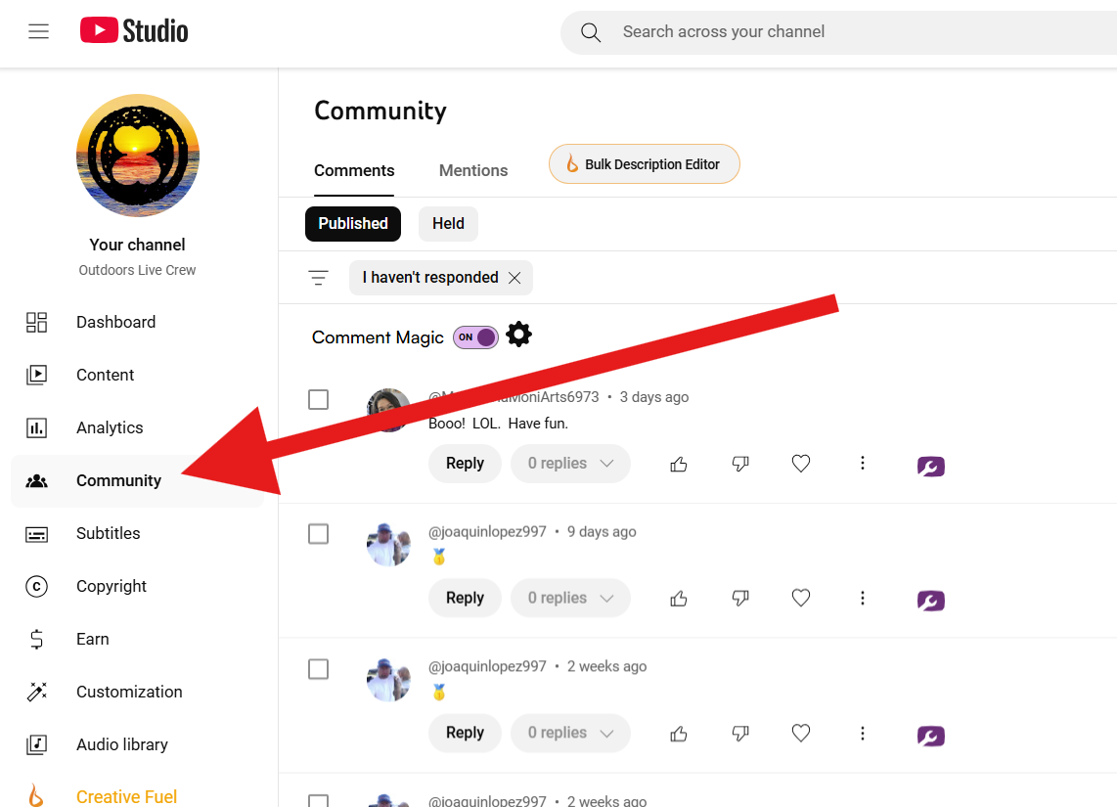This screenshot has width=1117, height=807.
Task: Click thumbs-down on third comment, first '2 weeks ago'
Action: [x=740, y=734]
